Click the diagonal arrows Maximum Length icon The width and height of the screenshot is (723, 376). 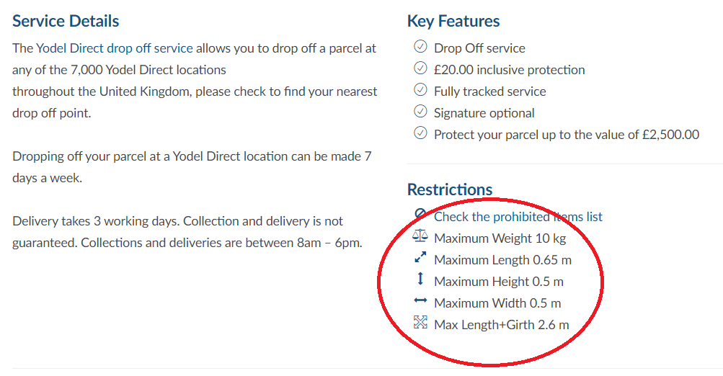click(x=420, y=257)
